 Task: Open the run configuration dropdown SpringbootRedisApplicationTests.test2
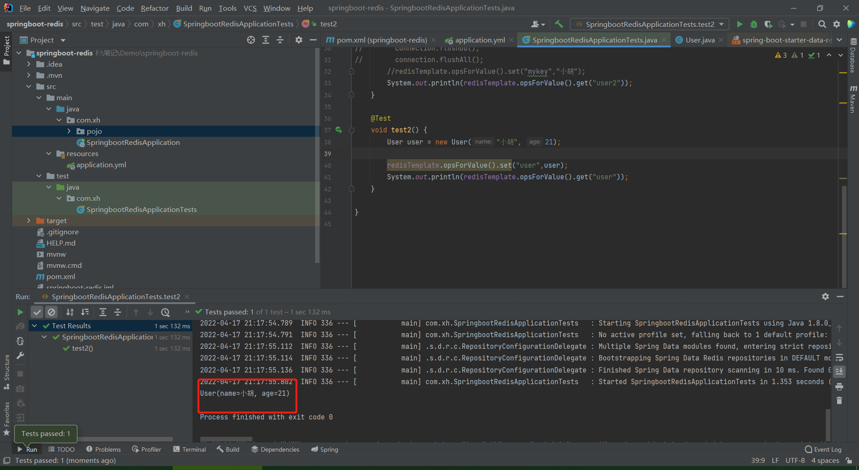coord(650,24)
